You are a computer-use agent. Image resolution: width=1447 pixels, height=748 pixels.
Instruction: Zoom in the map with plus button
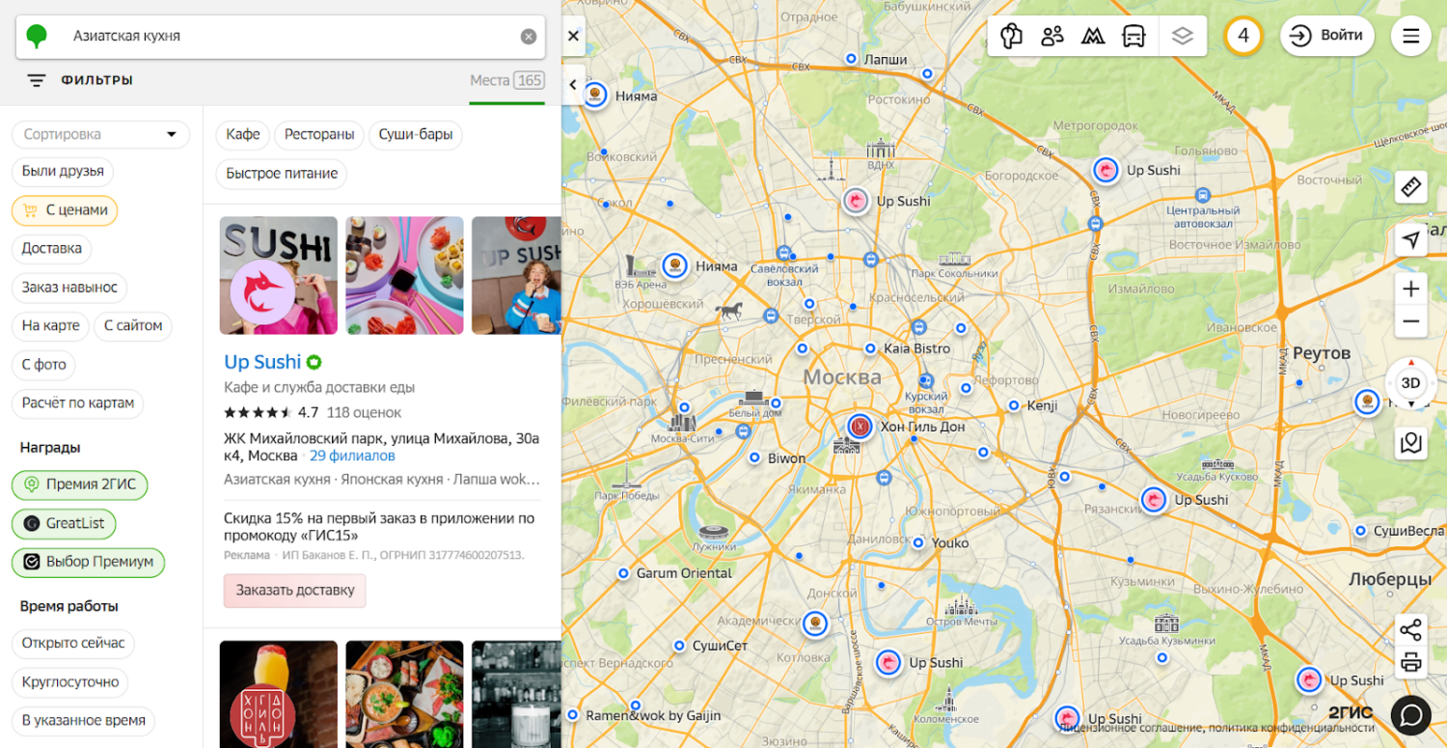coord(1410,289)
